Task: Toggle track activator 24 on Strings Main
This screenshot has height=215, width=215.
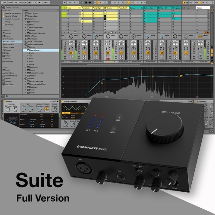Action: point(148,53)
